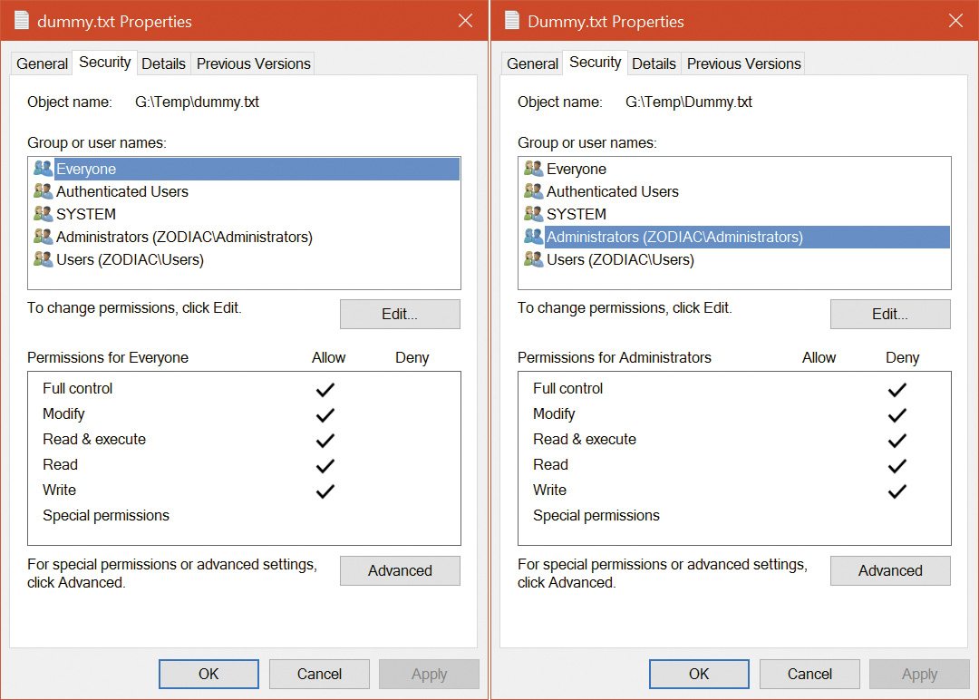The height and width of the screenshot is (700, 979).
Task: Click Administrators group icon in right dialog
Action: coord(534,237)
